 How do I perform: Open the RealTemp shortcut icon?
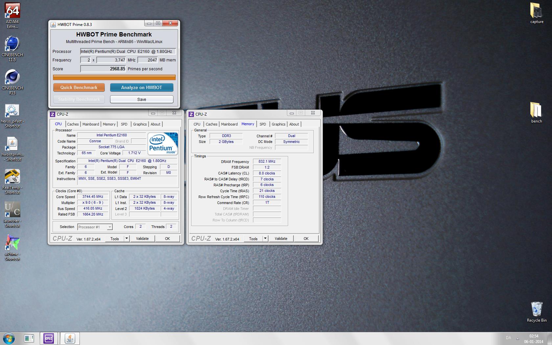pos(12,182)
